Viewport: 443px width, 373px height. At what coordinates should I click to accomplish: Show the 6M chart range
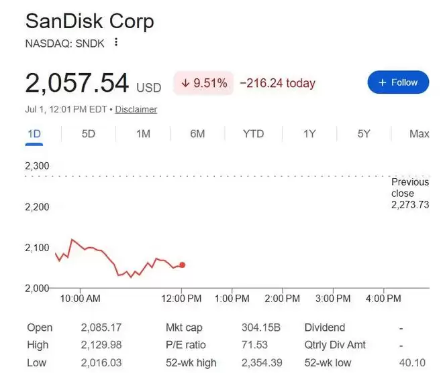click(x=197, y=134)
